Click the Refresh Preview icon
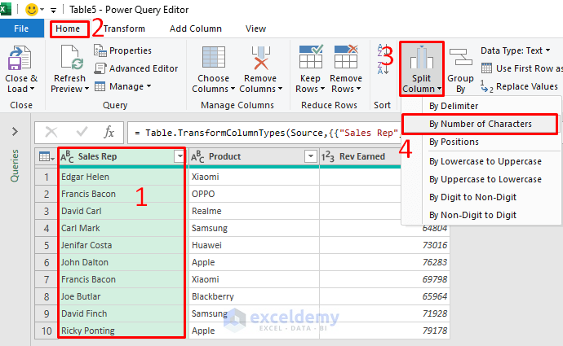Image resolution: width=563 pixels, height=346 pixels. [x=70, y=58]
